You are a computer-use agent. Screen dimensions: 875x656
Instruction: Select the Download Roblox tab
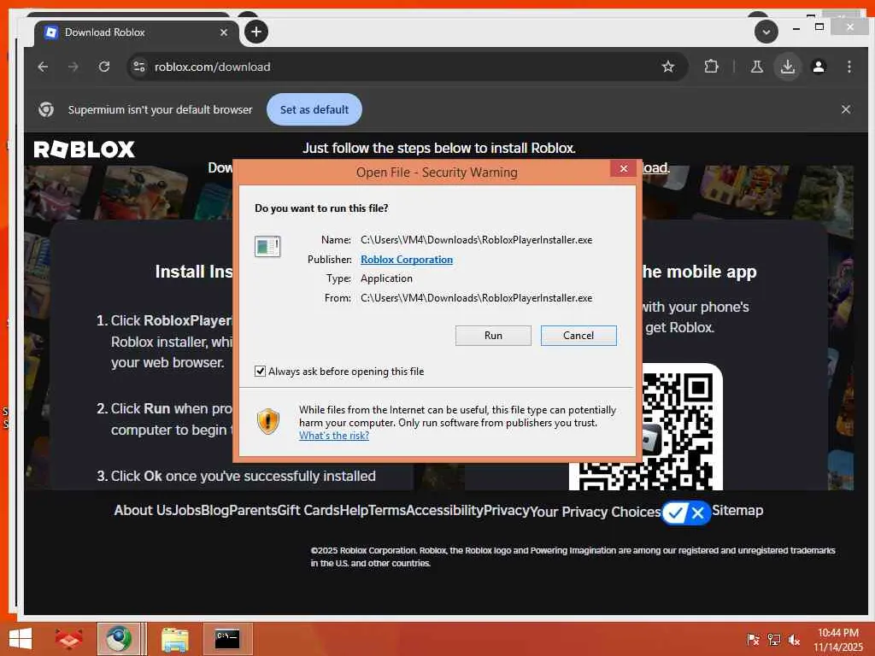click(136, 32)
